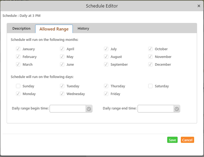This screenshot has width=204, height=157.
Task: Uncheck the Monday checkbox
Action: coord(18,94)
